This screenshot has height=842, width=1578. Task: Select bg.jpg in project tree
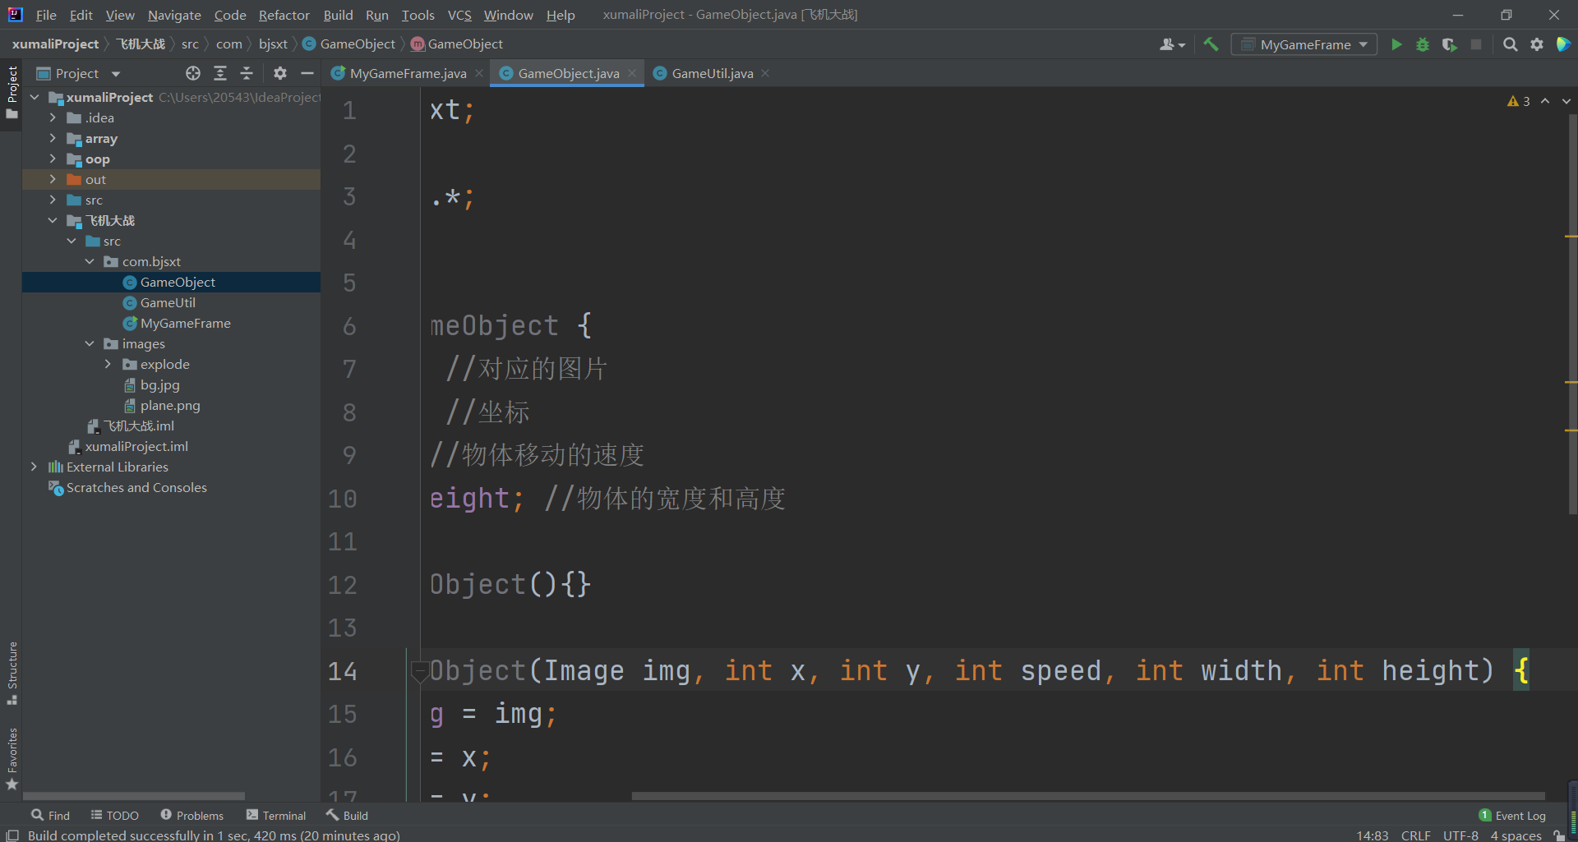click(x=159, y=384)
